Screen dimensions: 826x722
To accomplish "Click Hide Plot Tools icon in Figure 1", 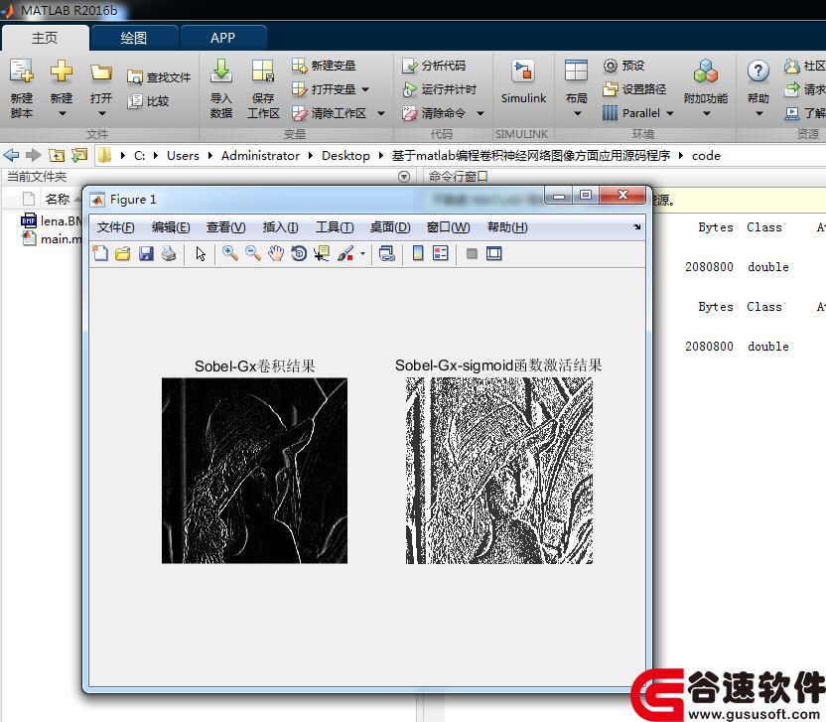I will 472,254.
